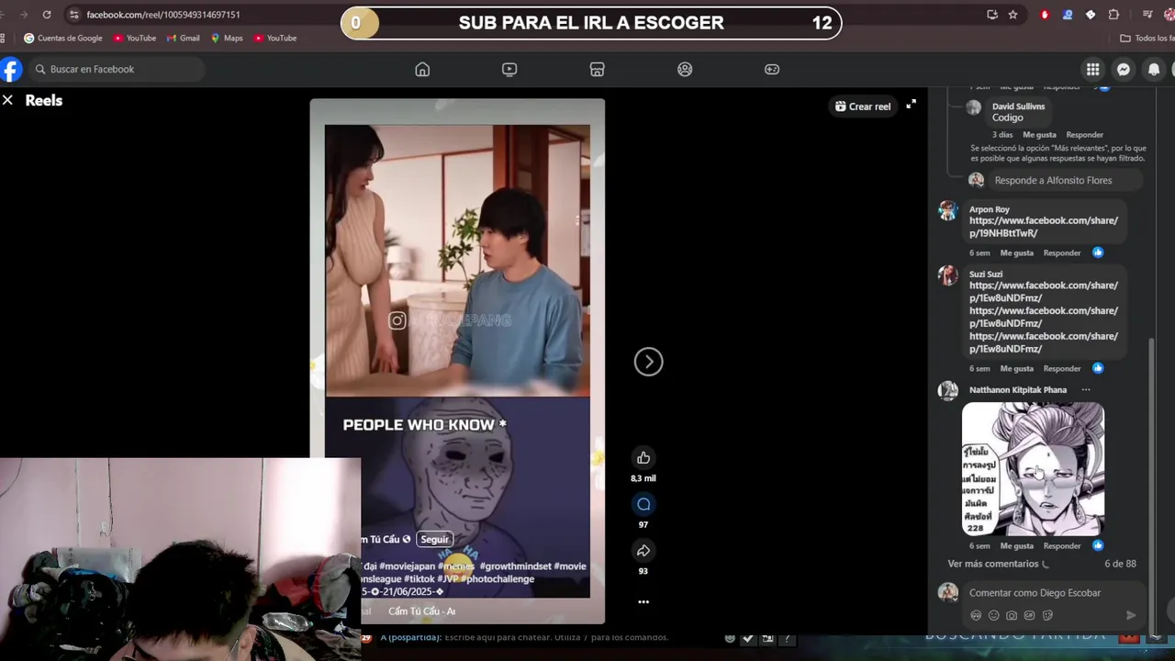This screenshot has height=661, width=1175.
Task: Open the Gmail bookmark
Action: (x=183, y=38)
